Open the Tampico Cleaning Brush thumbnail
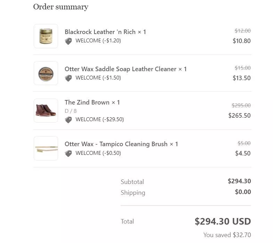Screen dimensions: 273x243 coord(46,148)
